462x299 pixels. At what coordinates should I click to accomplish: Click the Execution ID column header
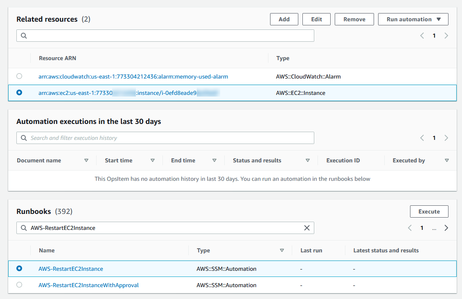click(x=343, y=161)
